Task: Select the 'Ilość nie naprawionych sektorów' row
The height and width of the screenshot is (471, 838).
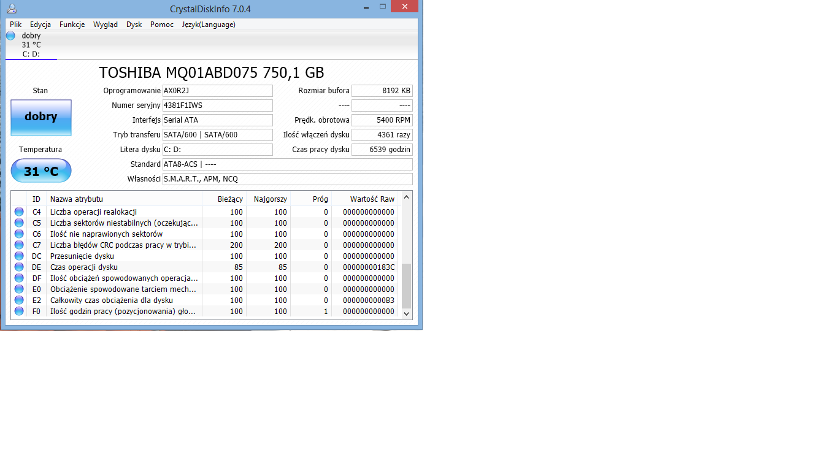Action: (x=205, y=234)
